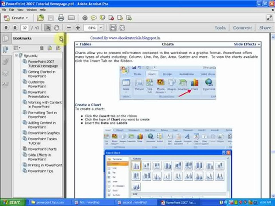Viewport: 275px width, 206px height.
Task: Click the Zoom In plus button
Action: (78, 28)
